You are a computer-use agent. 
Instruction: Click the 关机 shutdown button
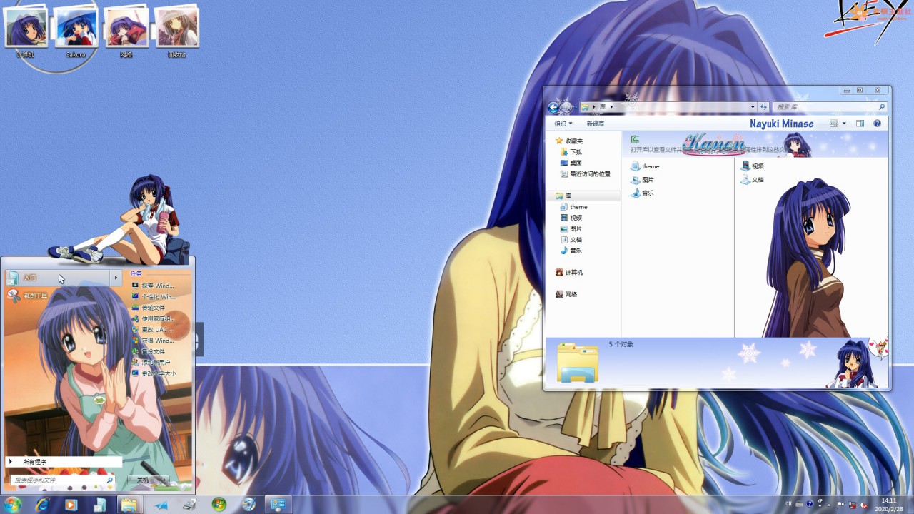tap(143, 480)
